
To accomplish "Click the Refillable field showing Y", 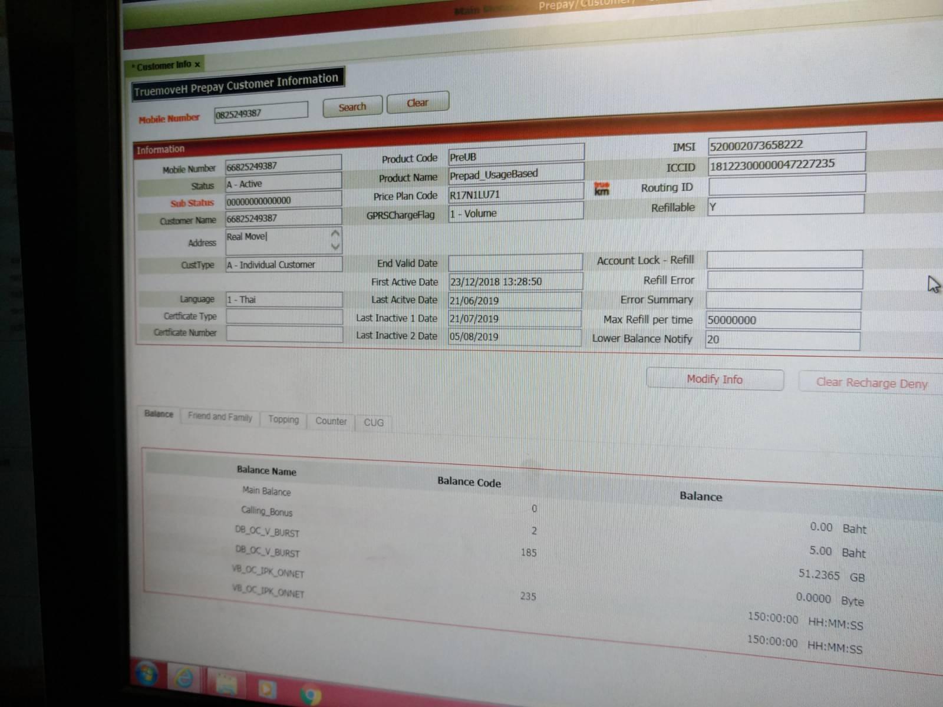I will click(786, 206).
